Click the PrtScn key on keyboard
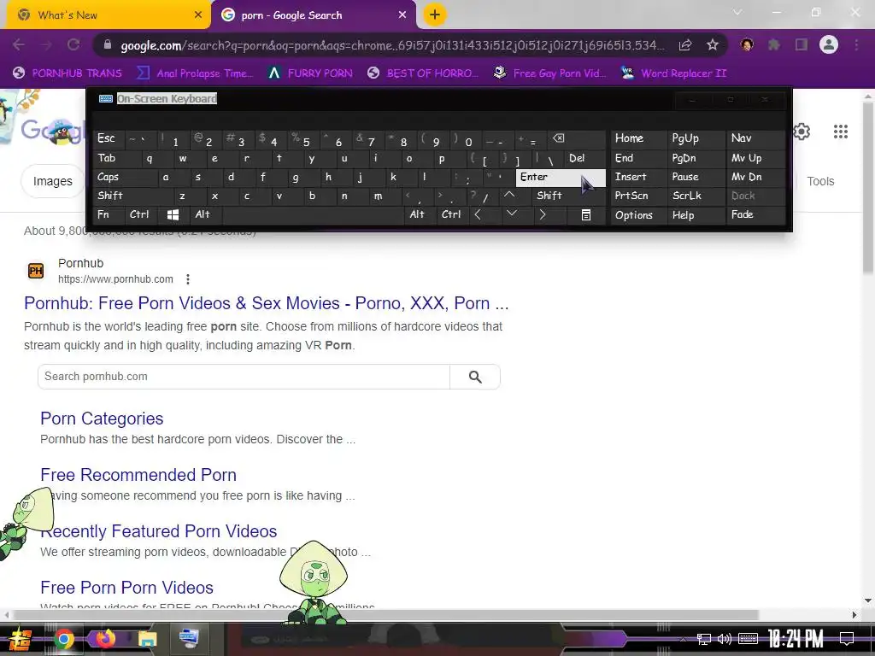The width and height of the screenshot is (875, 656). pos(639,196)
